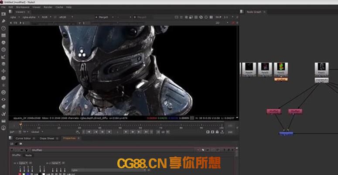Open the File menu
This screenshot has height=175, width=338.
3,7
